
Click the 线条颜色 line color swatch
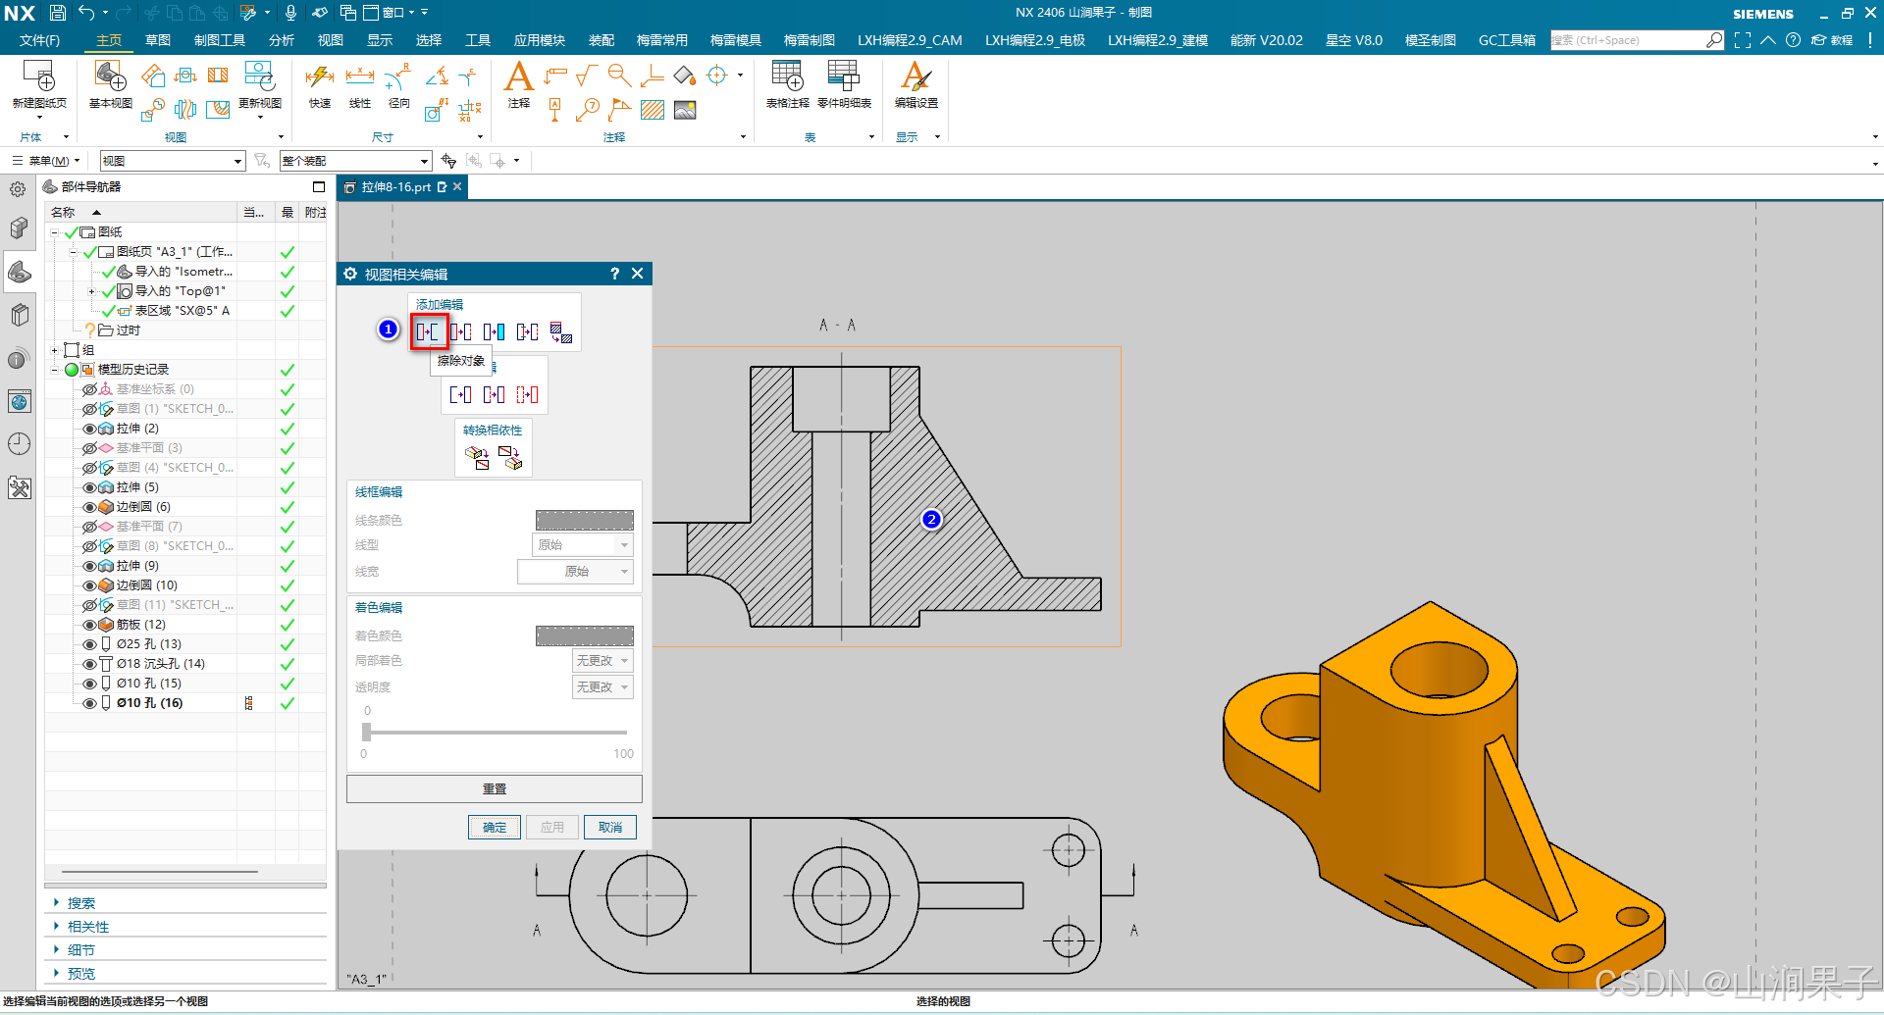(x=585, y=520)
